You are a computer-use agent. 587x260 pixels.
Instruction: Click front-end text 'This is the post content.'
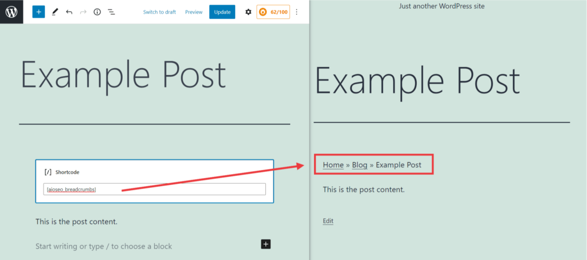click(364, 190)
